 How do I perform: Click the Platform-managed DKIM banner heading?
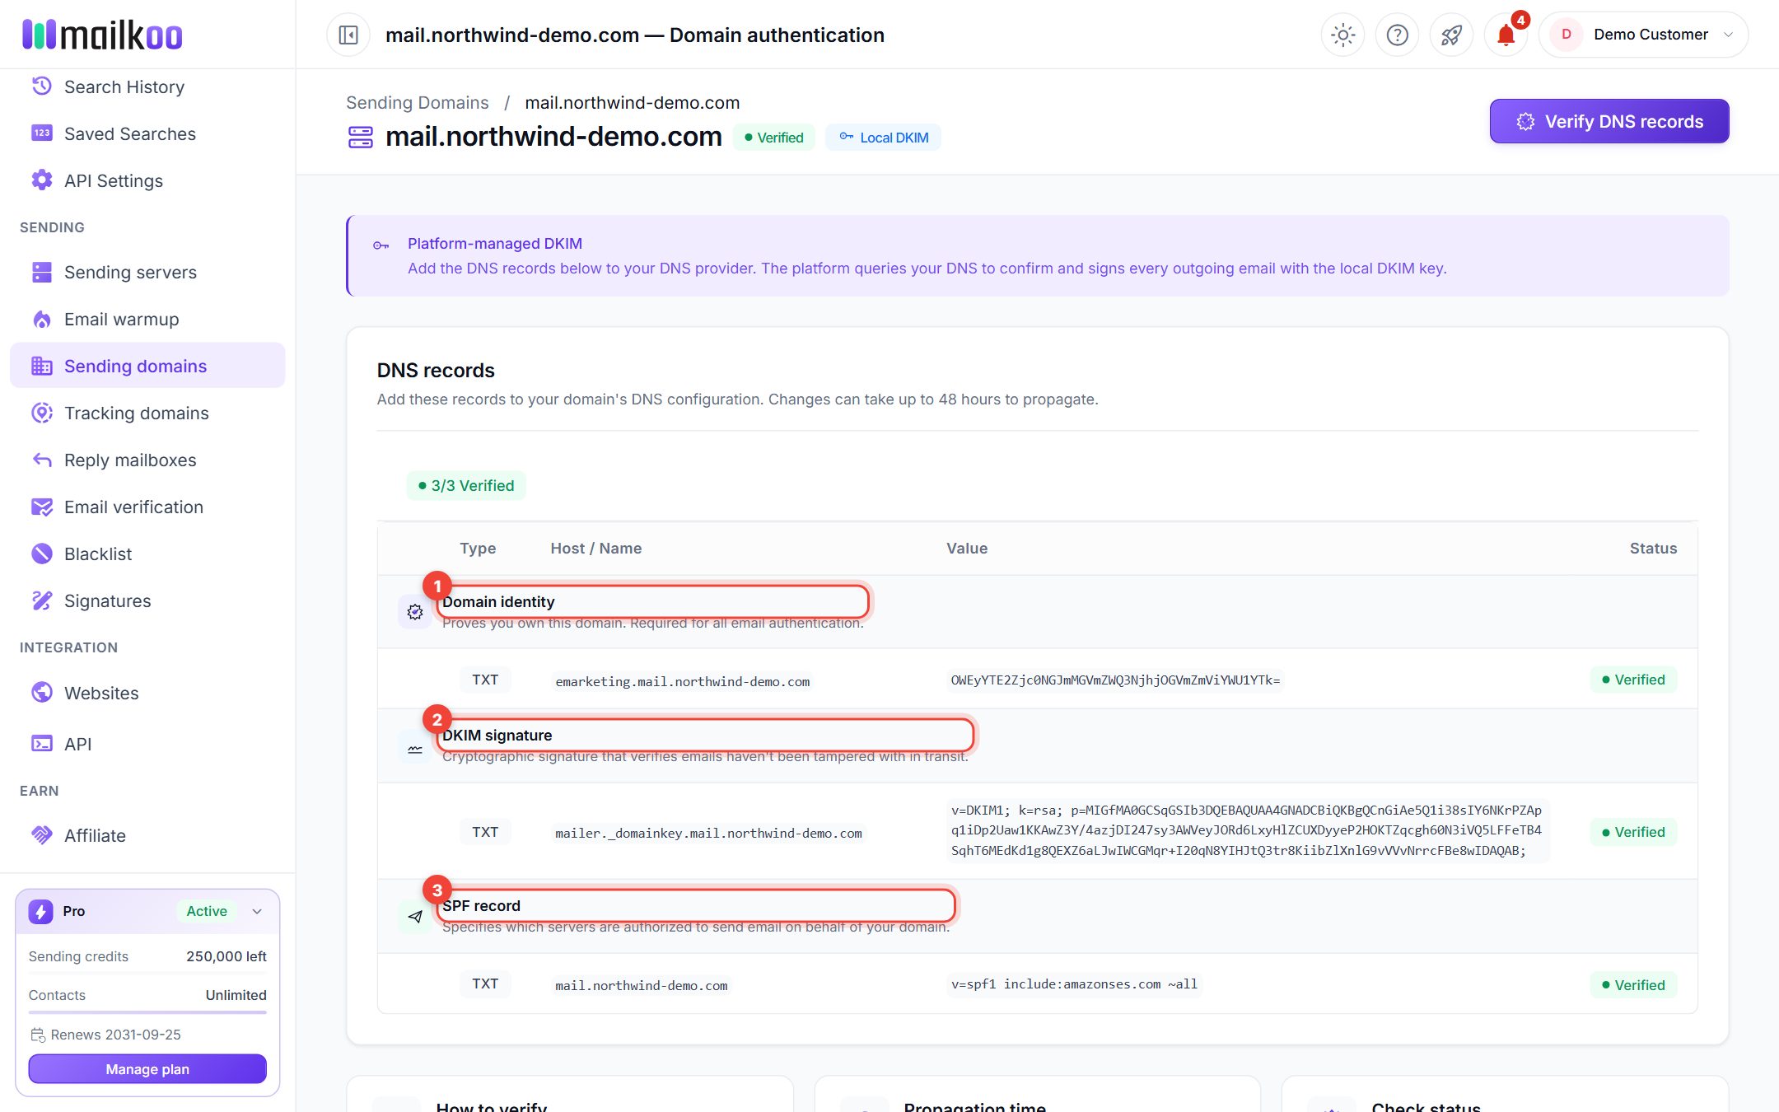(x=495, y=243)
